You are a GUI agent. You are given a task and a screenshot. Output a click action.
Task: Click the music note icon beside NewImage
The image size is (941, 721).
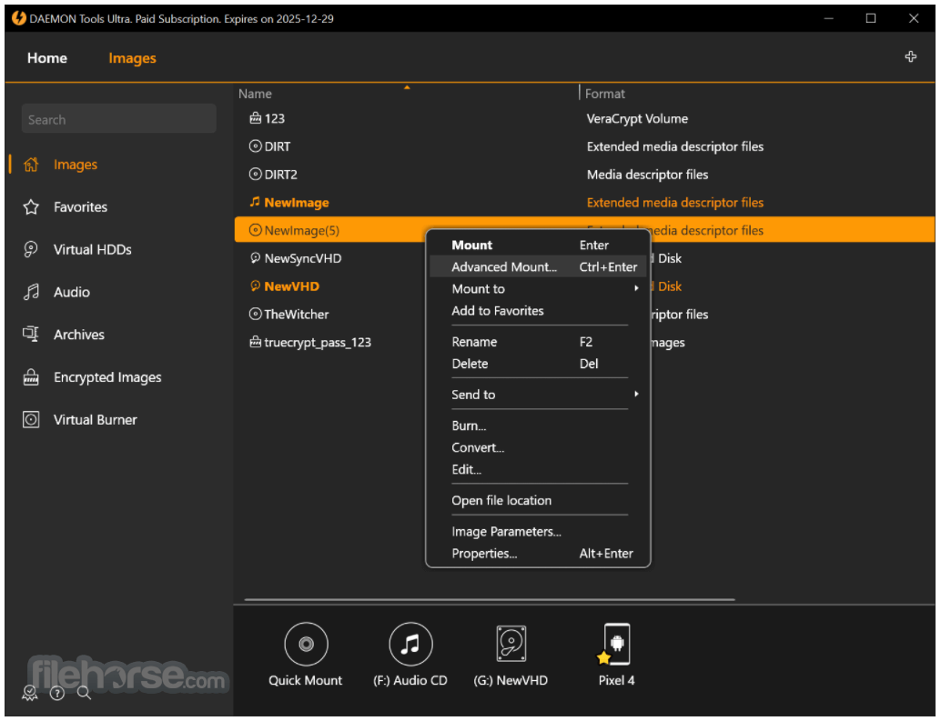pyautogui.click(x=255, y=202)
